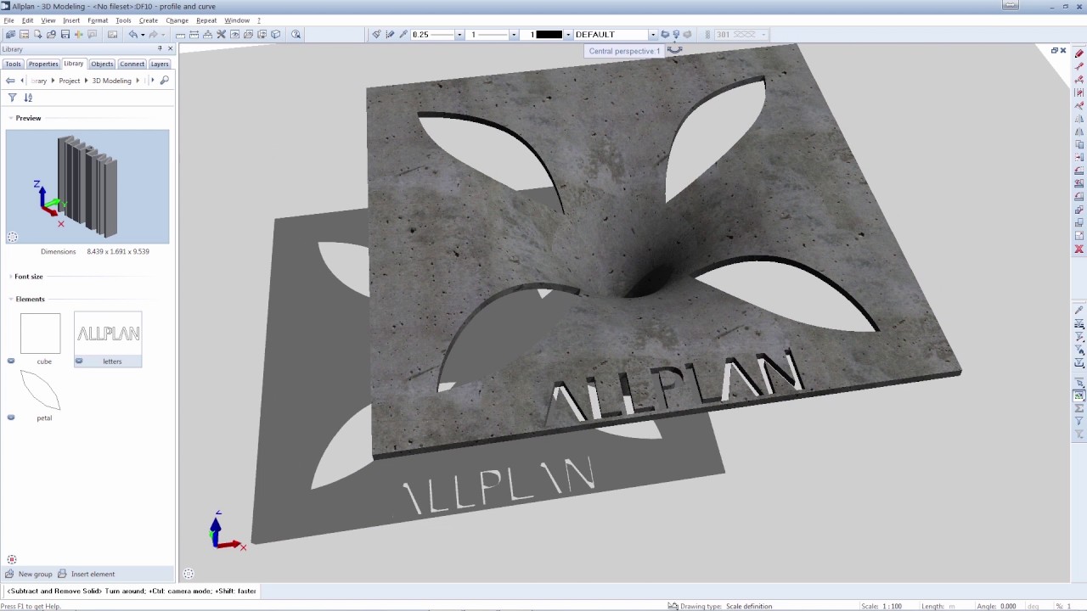Image resolution: width=1087 pixels, height=611 pixels.
Task: Click the red pencil modify icon at the top of the right toolbar
Action: [1079, 53]
